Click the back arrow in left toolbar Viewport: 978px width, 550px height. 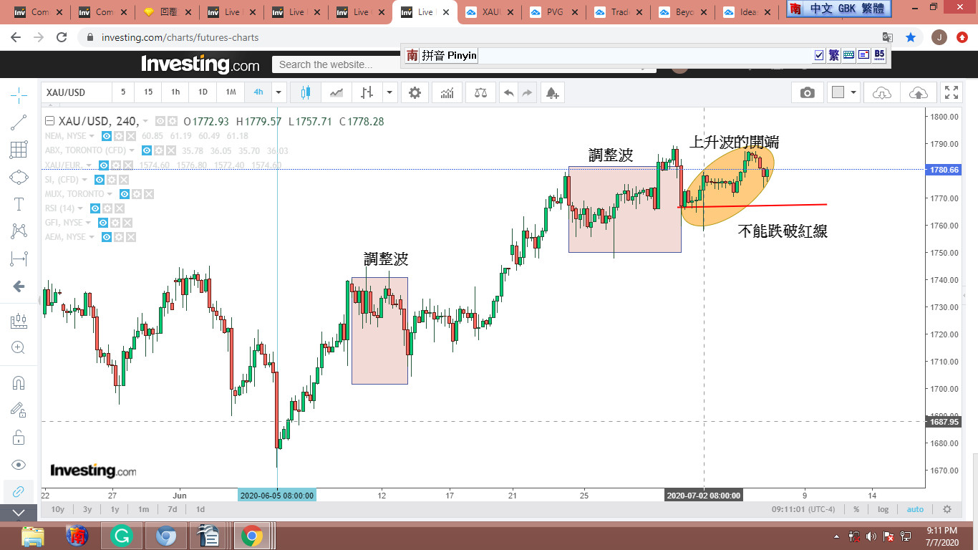(19, 286)
